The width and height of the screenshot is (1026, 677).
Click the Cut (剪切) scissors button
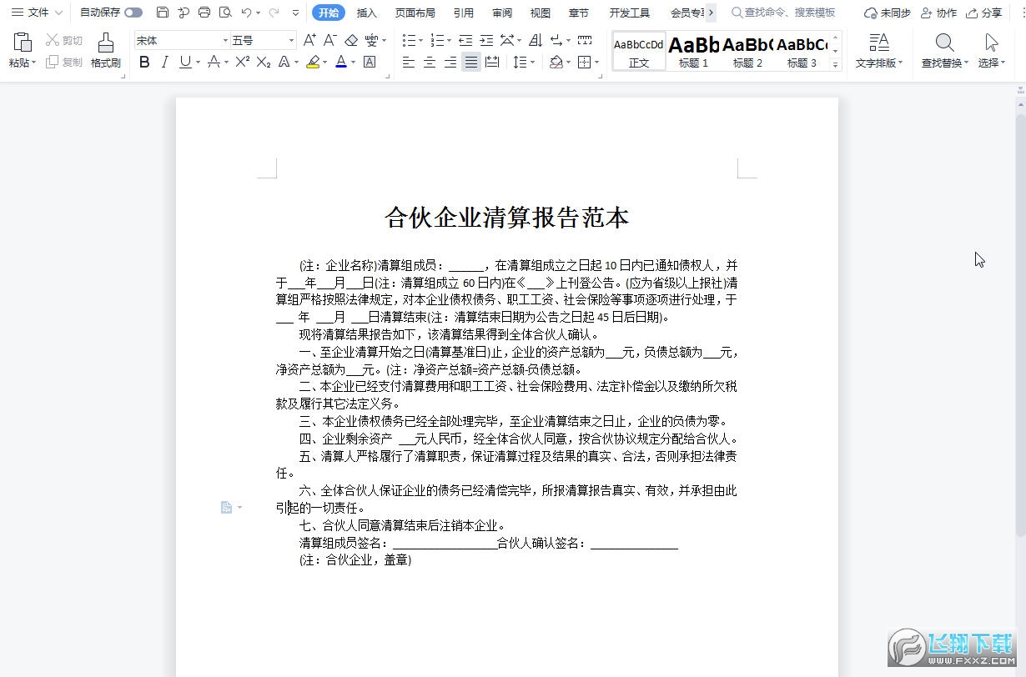click(64, 40)
